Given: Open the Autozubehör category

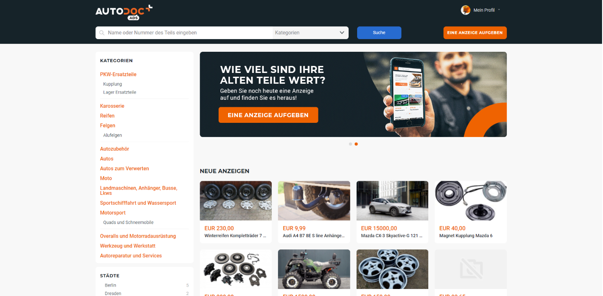Looking at the screenshot, I should 114,149.
